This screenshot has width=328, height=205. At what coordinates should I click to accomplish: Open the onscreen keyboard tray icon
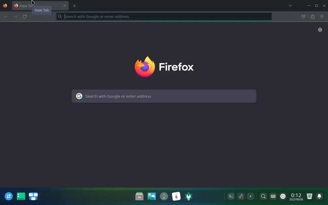[273, 196]
